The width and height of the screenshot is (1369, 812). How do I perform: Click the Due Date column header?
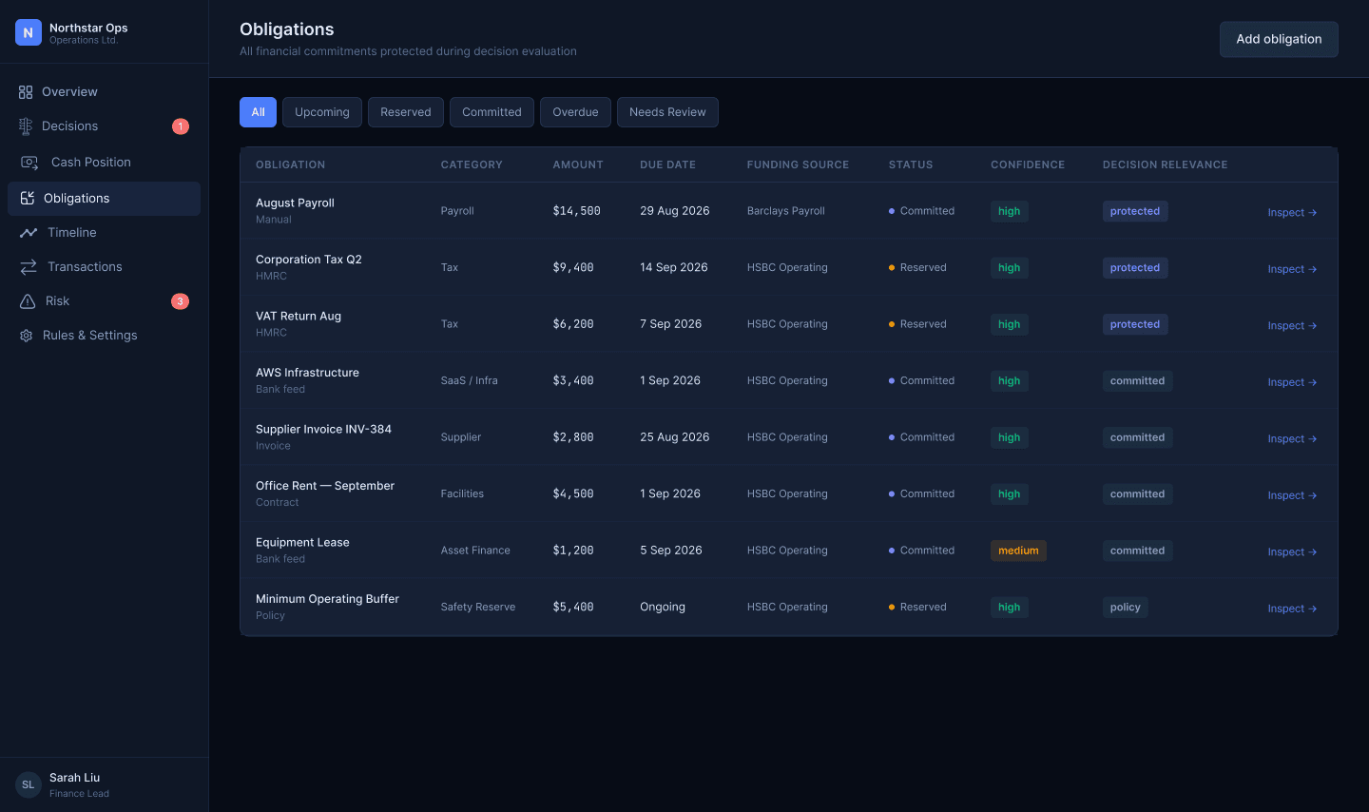tap(667, 164)
